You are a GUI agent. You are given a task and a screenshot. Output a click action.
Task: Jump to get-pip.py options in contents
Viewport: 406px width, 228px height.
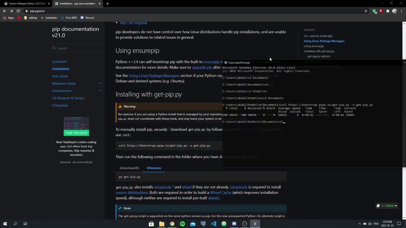(319, 56)
